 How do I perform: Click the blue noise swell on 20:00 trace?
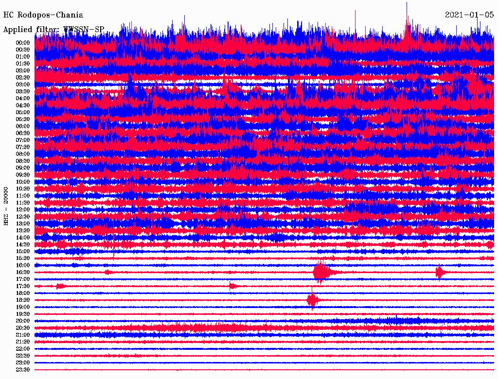[394, 321]
